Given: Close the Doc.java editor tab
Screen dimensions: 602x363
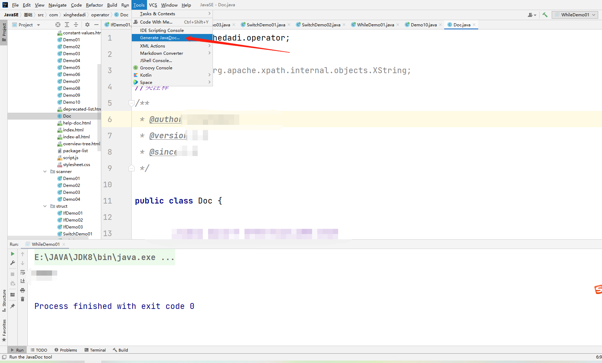Looking at the screenshot, I should [474, 25].
